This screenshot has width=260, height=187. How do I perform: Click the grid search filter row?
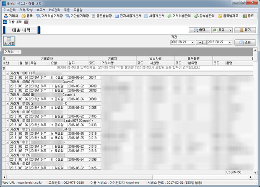click(126, 67)
